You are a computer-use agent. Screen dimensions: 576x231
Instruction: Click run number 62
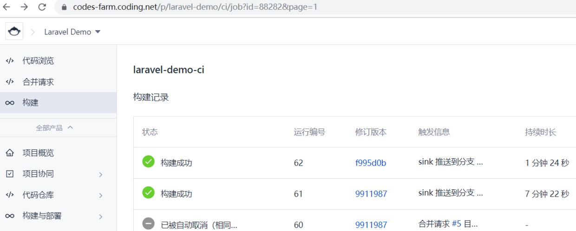298,163
